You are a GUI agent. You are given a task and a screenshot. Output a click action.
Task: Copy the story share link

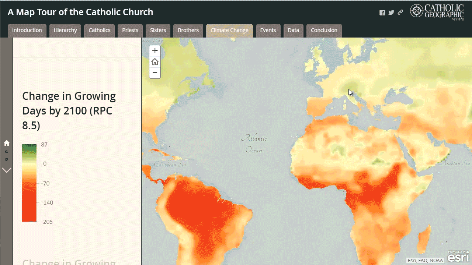click(400, 13)
